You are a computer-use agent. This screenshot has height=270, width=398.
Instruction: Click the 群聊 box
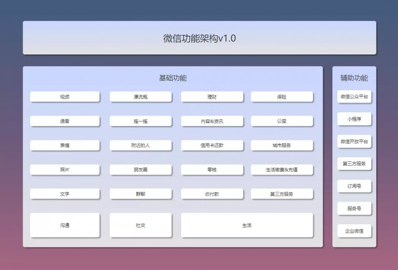(x=140, y=194)
